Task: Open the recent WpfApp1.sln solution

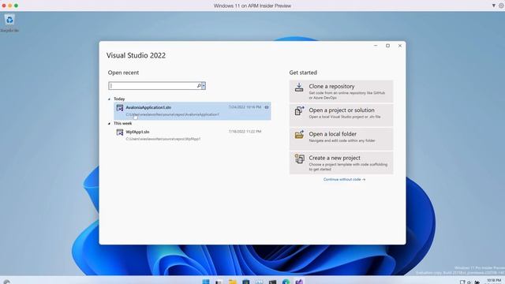Action: coord(193,135)
